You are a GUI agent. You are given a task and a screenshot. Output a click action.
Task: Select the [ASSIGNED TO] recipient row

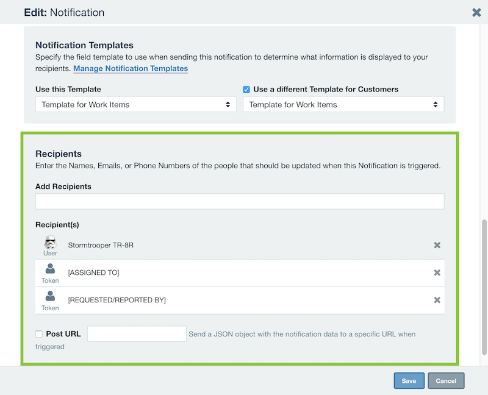point(240,272)
